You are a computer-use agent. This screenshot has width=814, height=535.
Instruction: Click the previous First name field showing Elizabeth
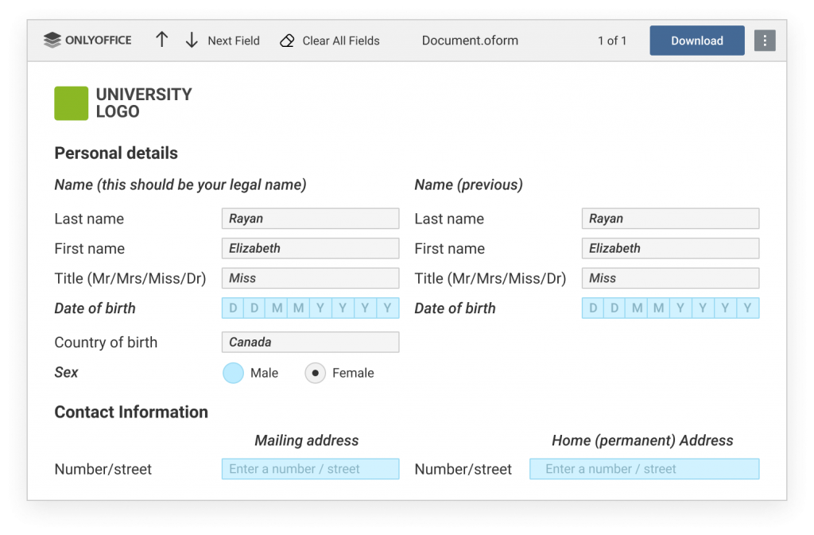click(x=670, y=248)
